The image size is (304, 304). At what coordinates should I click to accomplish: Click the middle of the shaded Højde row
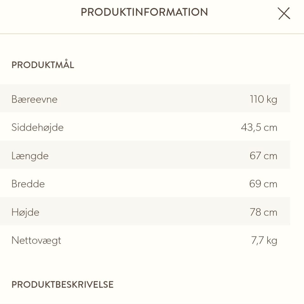coord(145,211)
